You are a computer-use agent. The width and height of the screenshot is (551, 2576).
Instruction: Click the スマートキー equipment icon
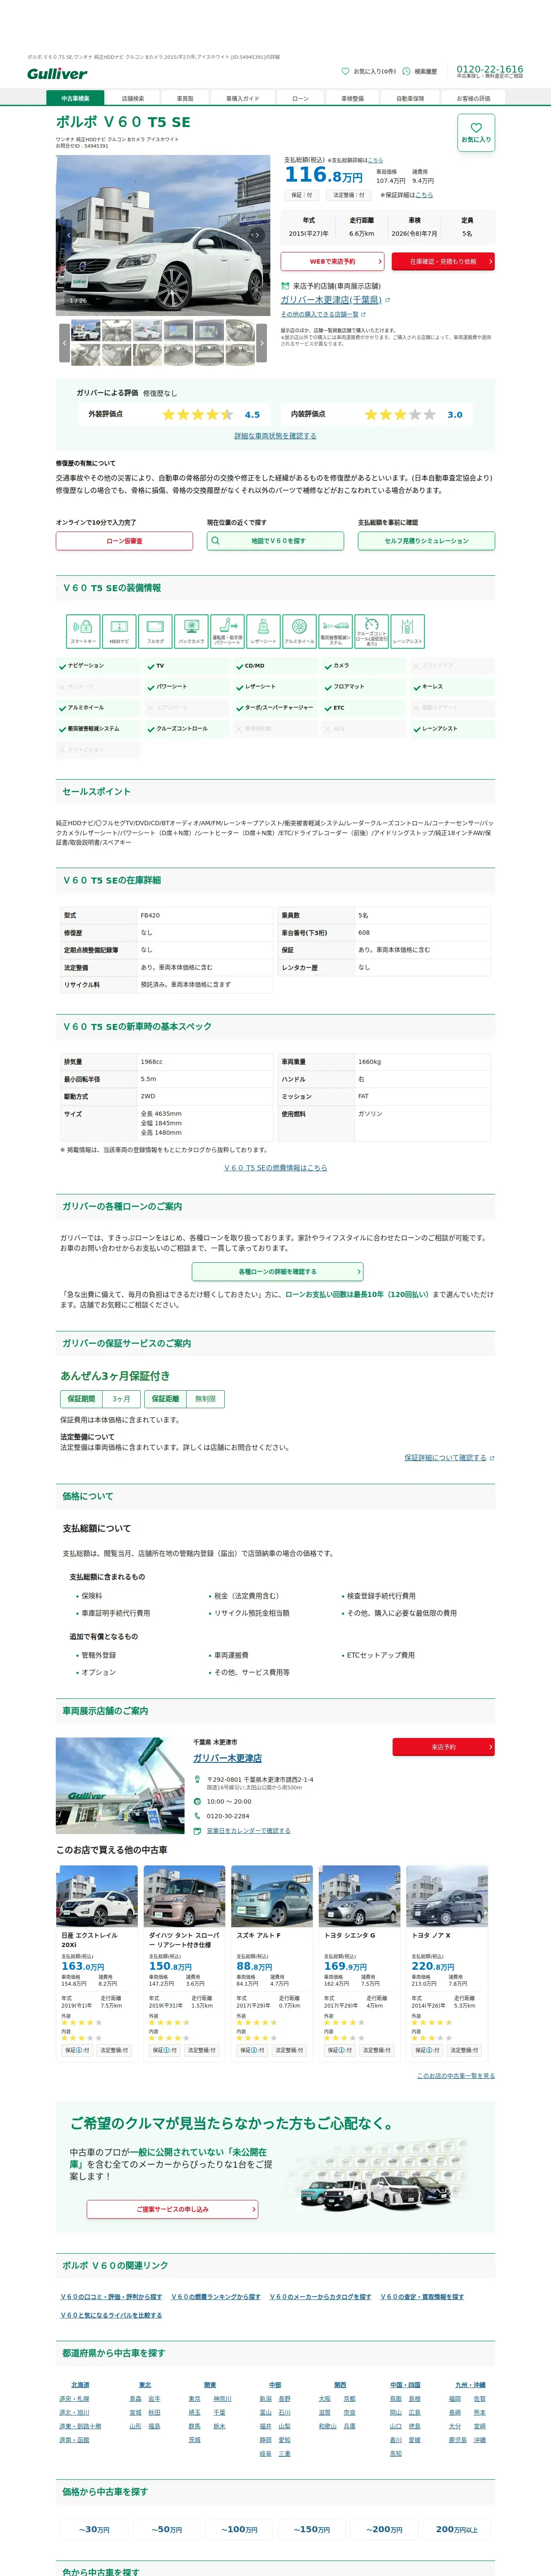tap(83, 631)
